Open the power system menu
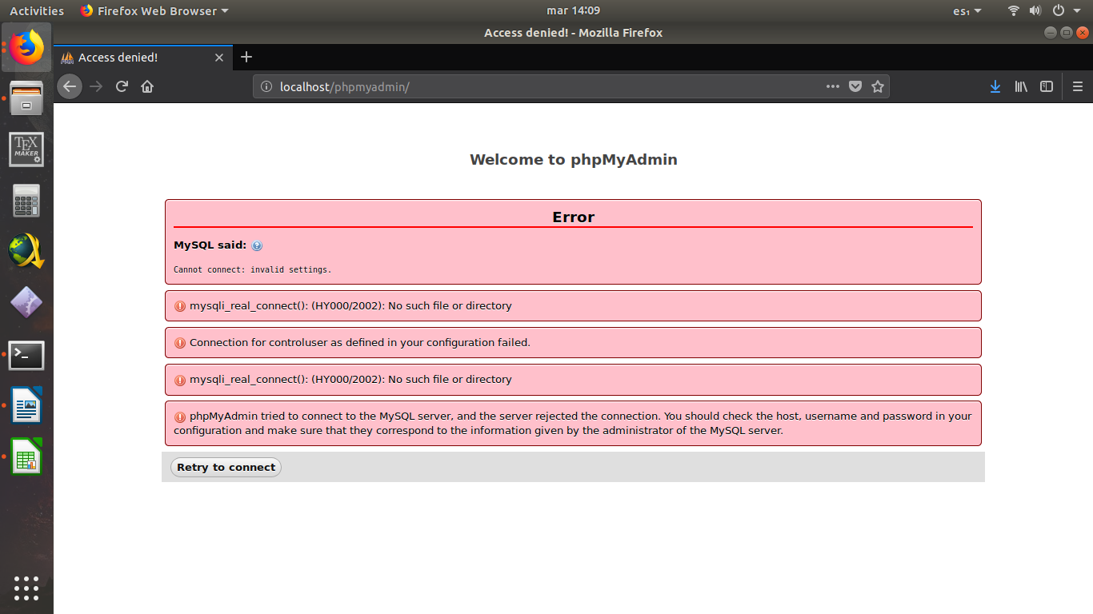This screenshot has height=614, width=1093. (1064, 10)
